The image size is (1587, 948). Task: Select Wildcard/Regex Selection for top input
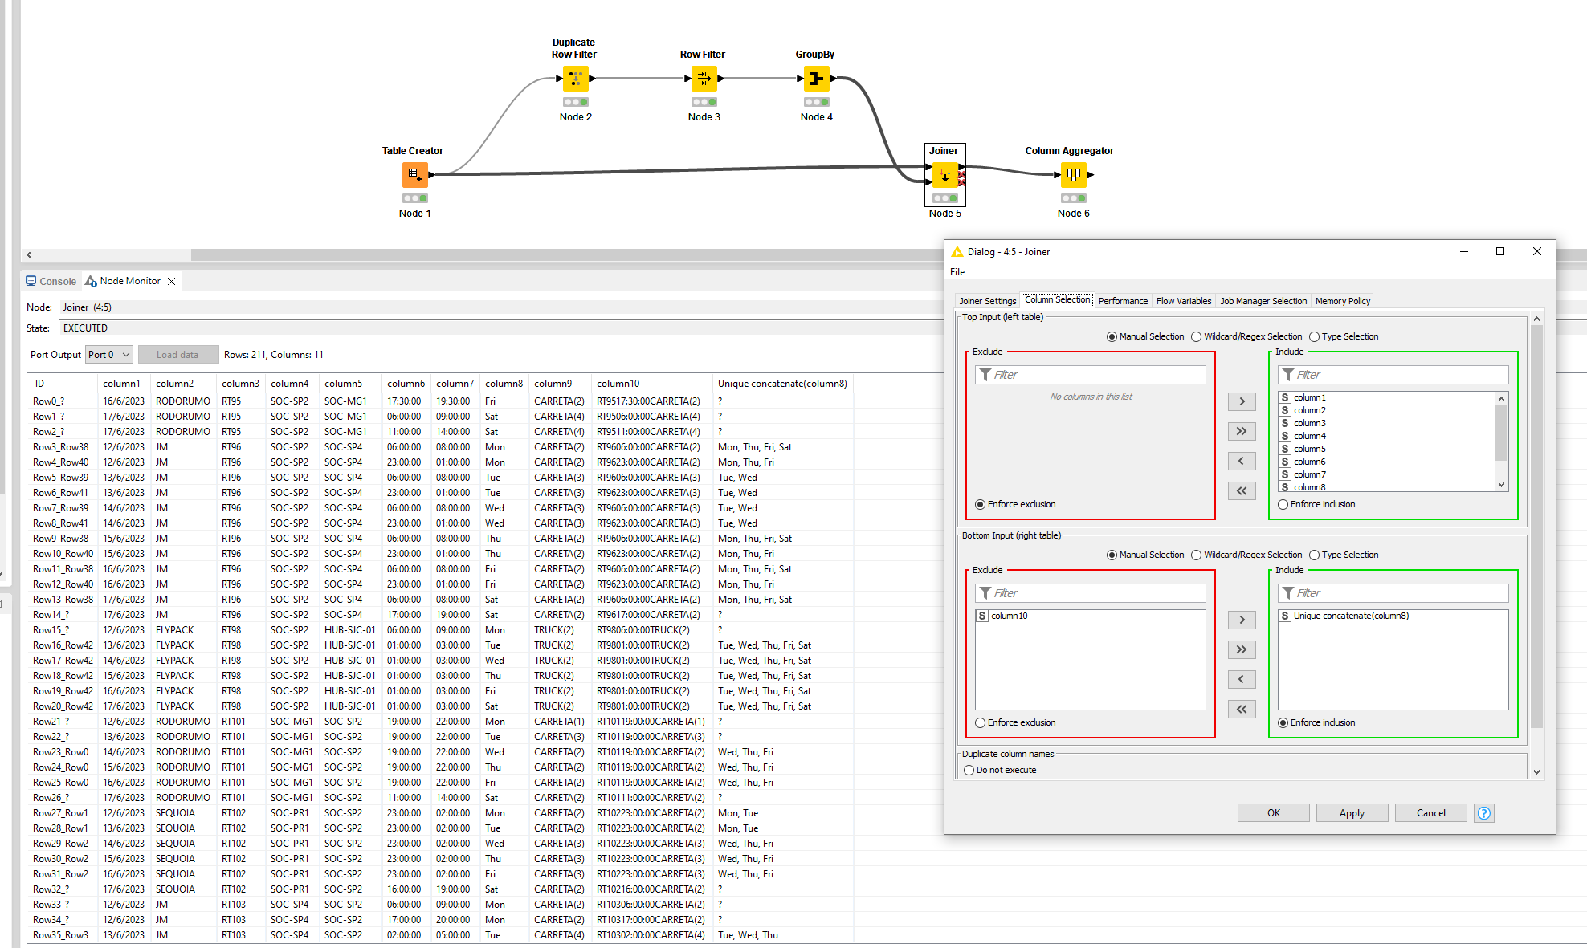point(1196,336)
